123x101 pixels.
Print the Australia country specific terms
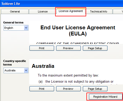pyautogui.click(x=42, y=89)
